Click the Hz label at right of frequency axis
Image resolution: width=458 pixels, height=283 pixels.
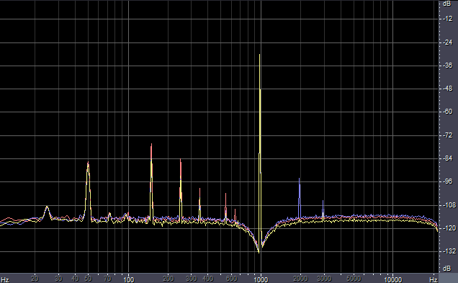[x=434, y=280]
